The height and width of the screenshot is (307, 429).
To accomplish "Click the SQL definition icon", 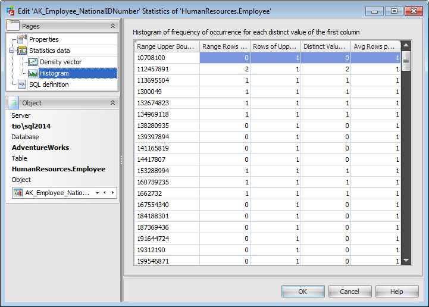I will 23,84.
